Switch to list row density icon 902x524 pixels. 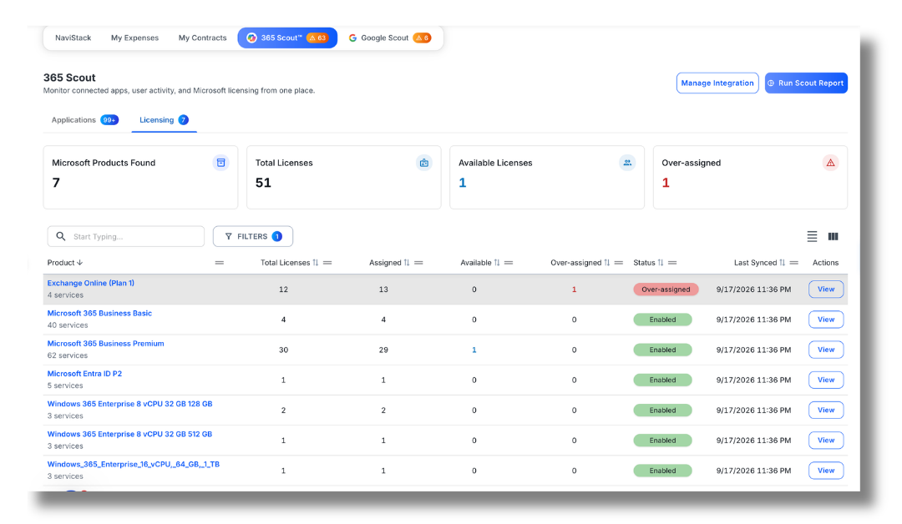[x=812, y=236]
